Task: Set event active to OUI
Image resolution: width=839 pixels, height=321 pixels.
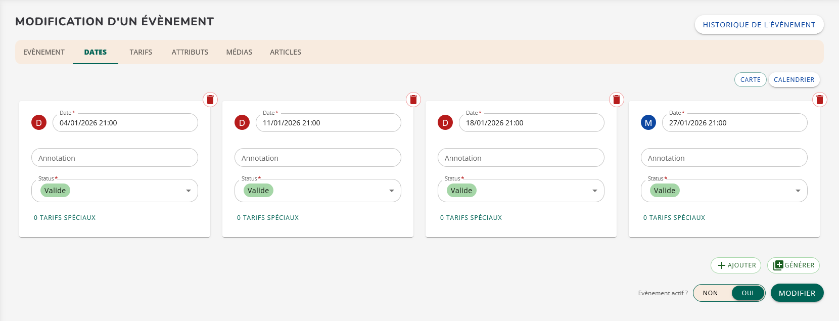Action: click(748, 293)
